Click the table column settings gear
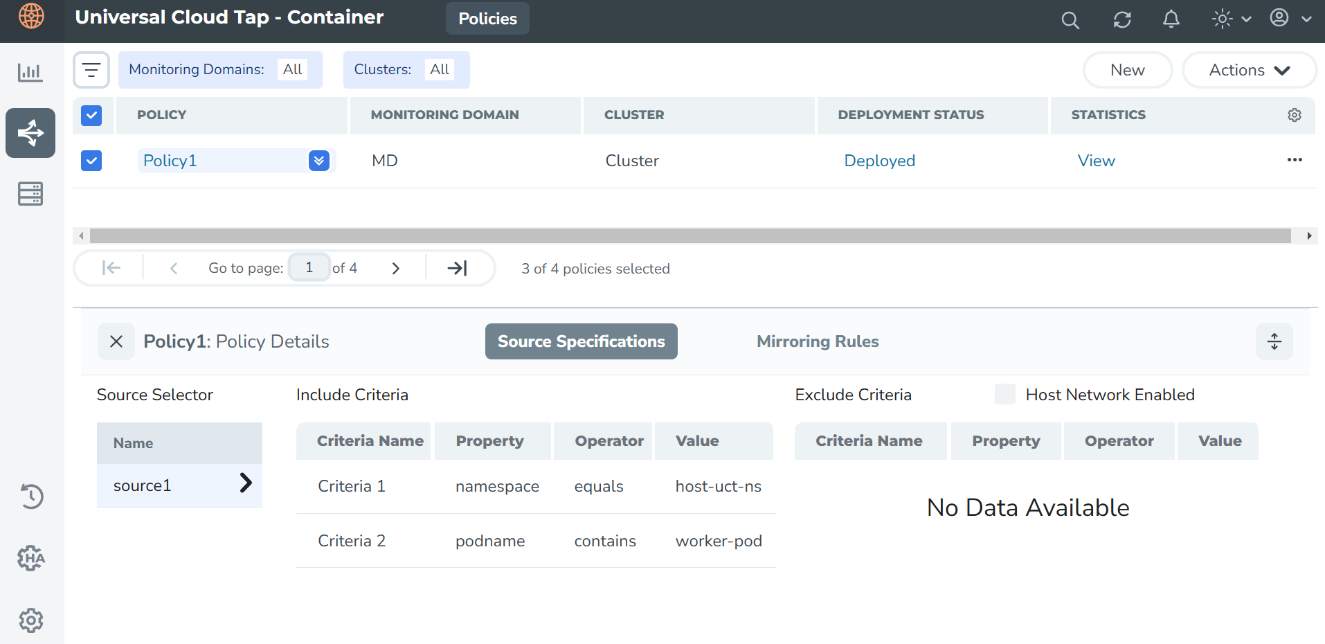 click(1294, 115)
